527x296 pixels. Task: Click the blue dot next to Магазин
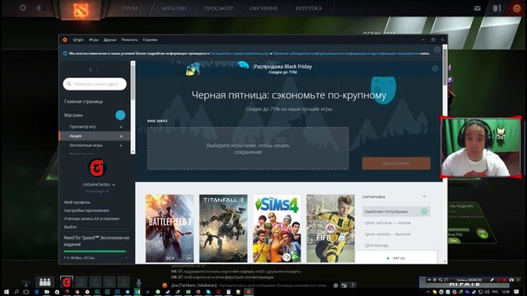coord(120,115)
